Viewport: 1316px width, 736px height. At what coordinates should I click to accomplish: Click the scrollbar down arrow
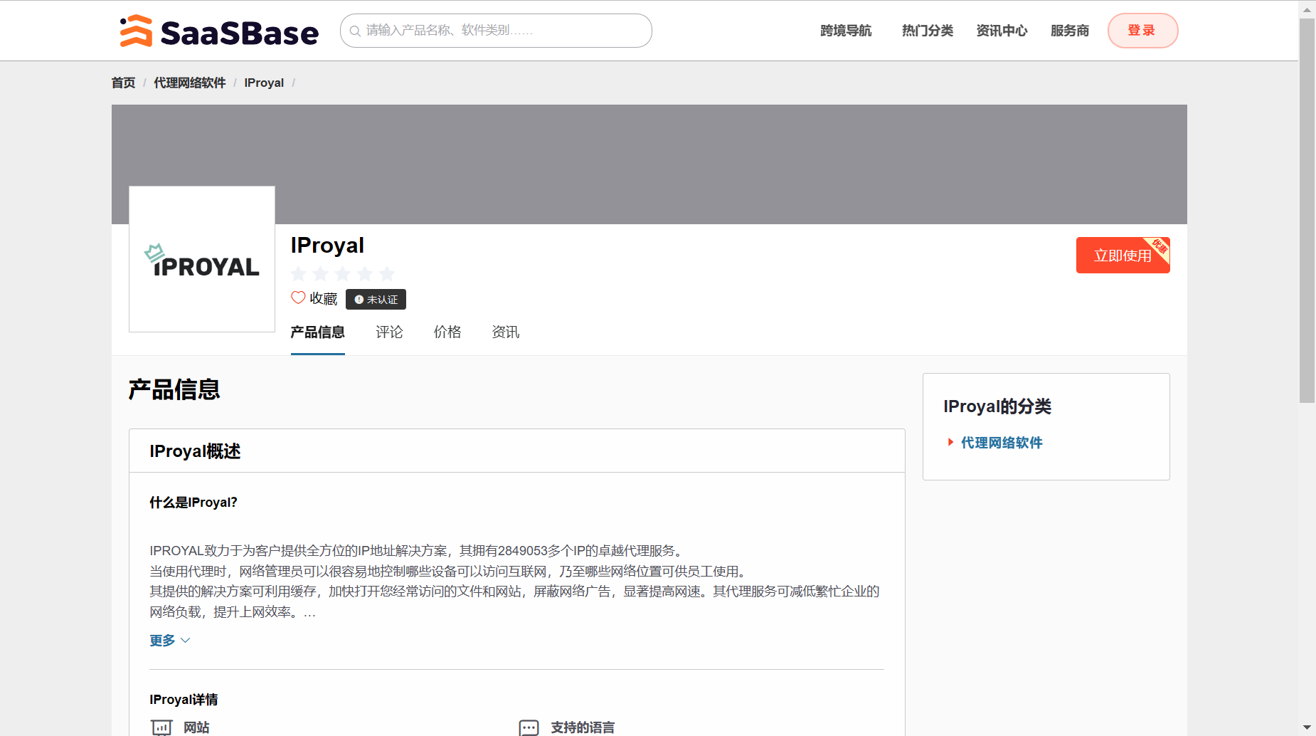[x=1307, y=727]
